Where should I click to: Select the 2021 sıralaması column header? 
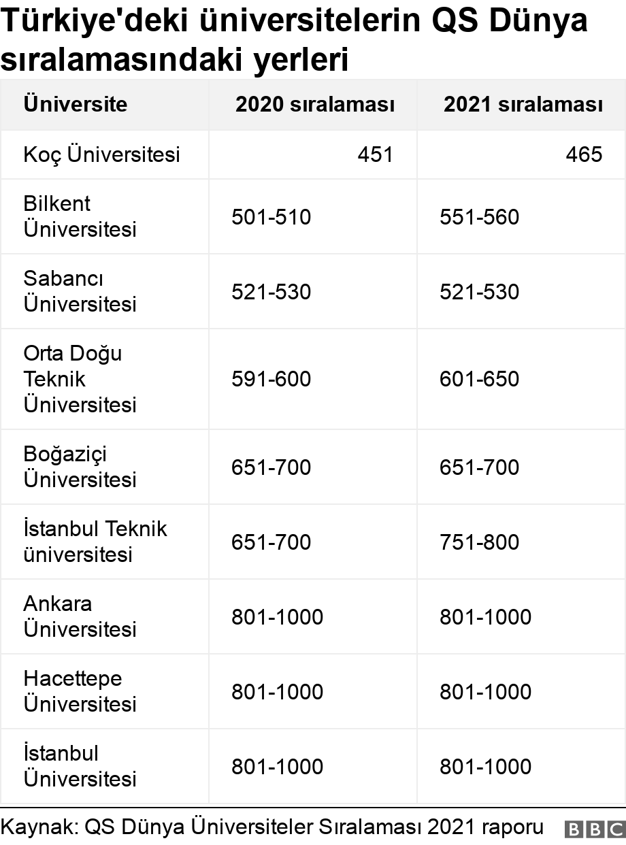point(523,104)
